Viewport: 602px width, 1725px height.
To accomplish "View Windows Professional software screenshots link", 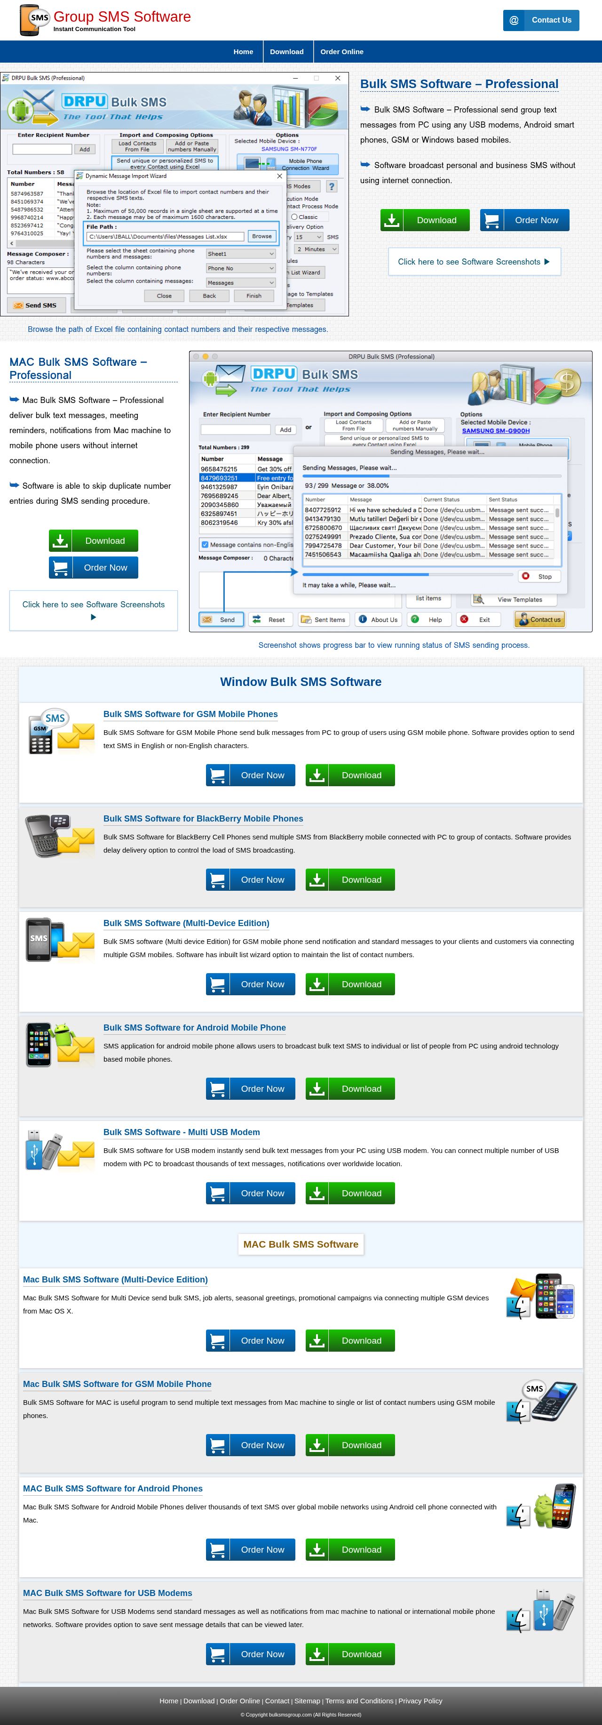I will (474, 262).
